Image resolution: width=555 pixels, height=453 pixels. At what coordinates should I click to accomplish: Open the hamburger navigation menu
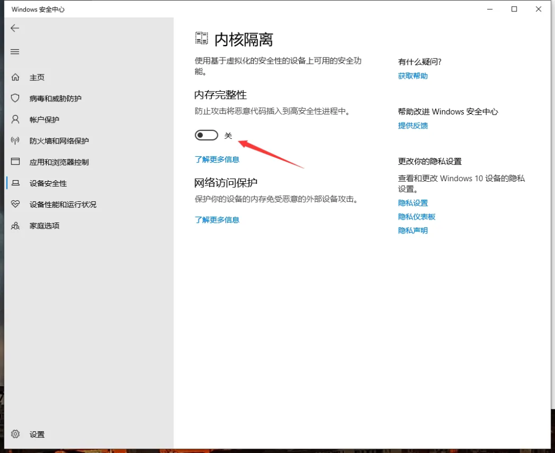(x=15, y=52)
